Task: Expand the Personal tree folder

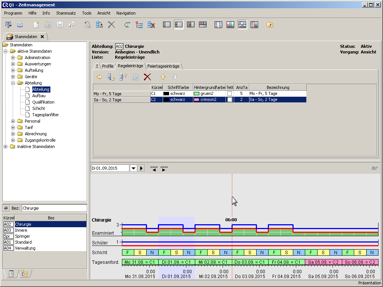Action: pos(13,121)
